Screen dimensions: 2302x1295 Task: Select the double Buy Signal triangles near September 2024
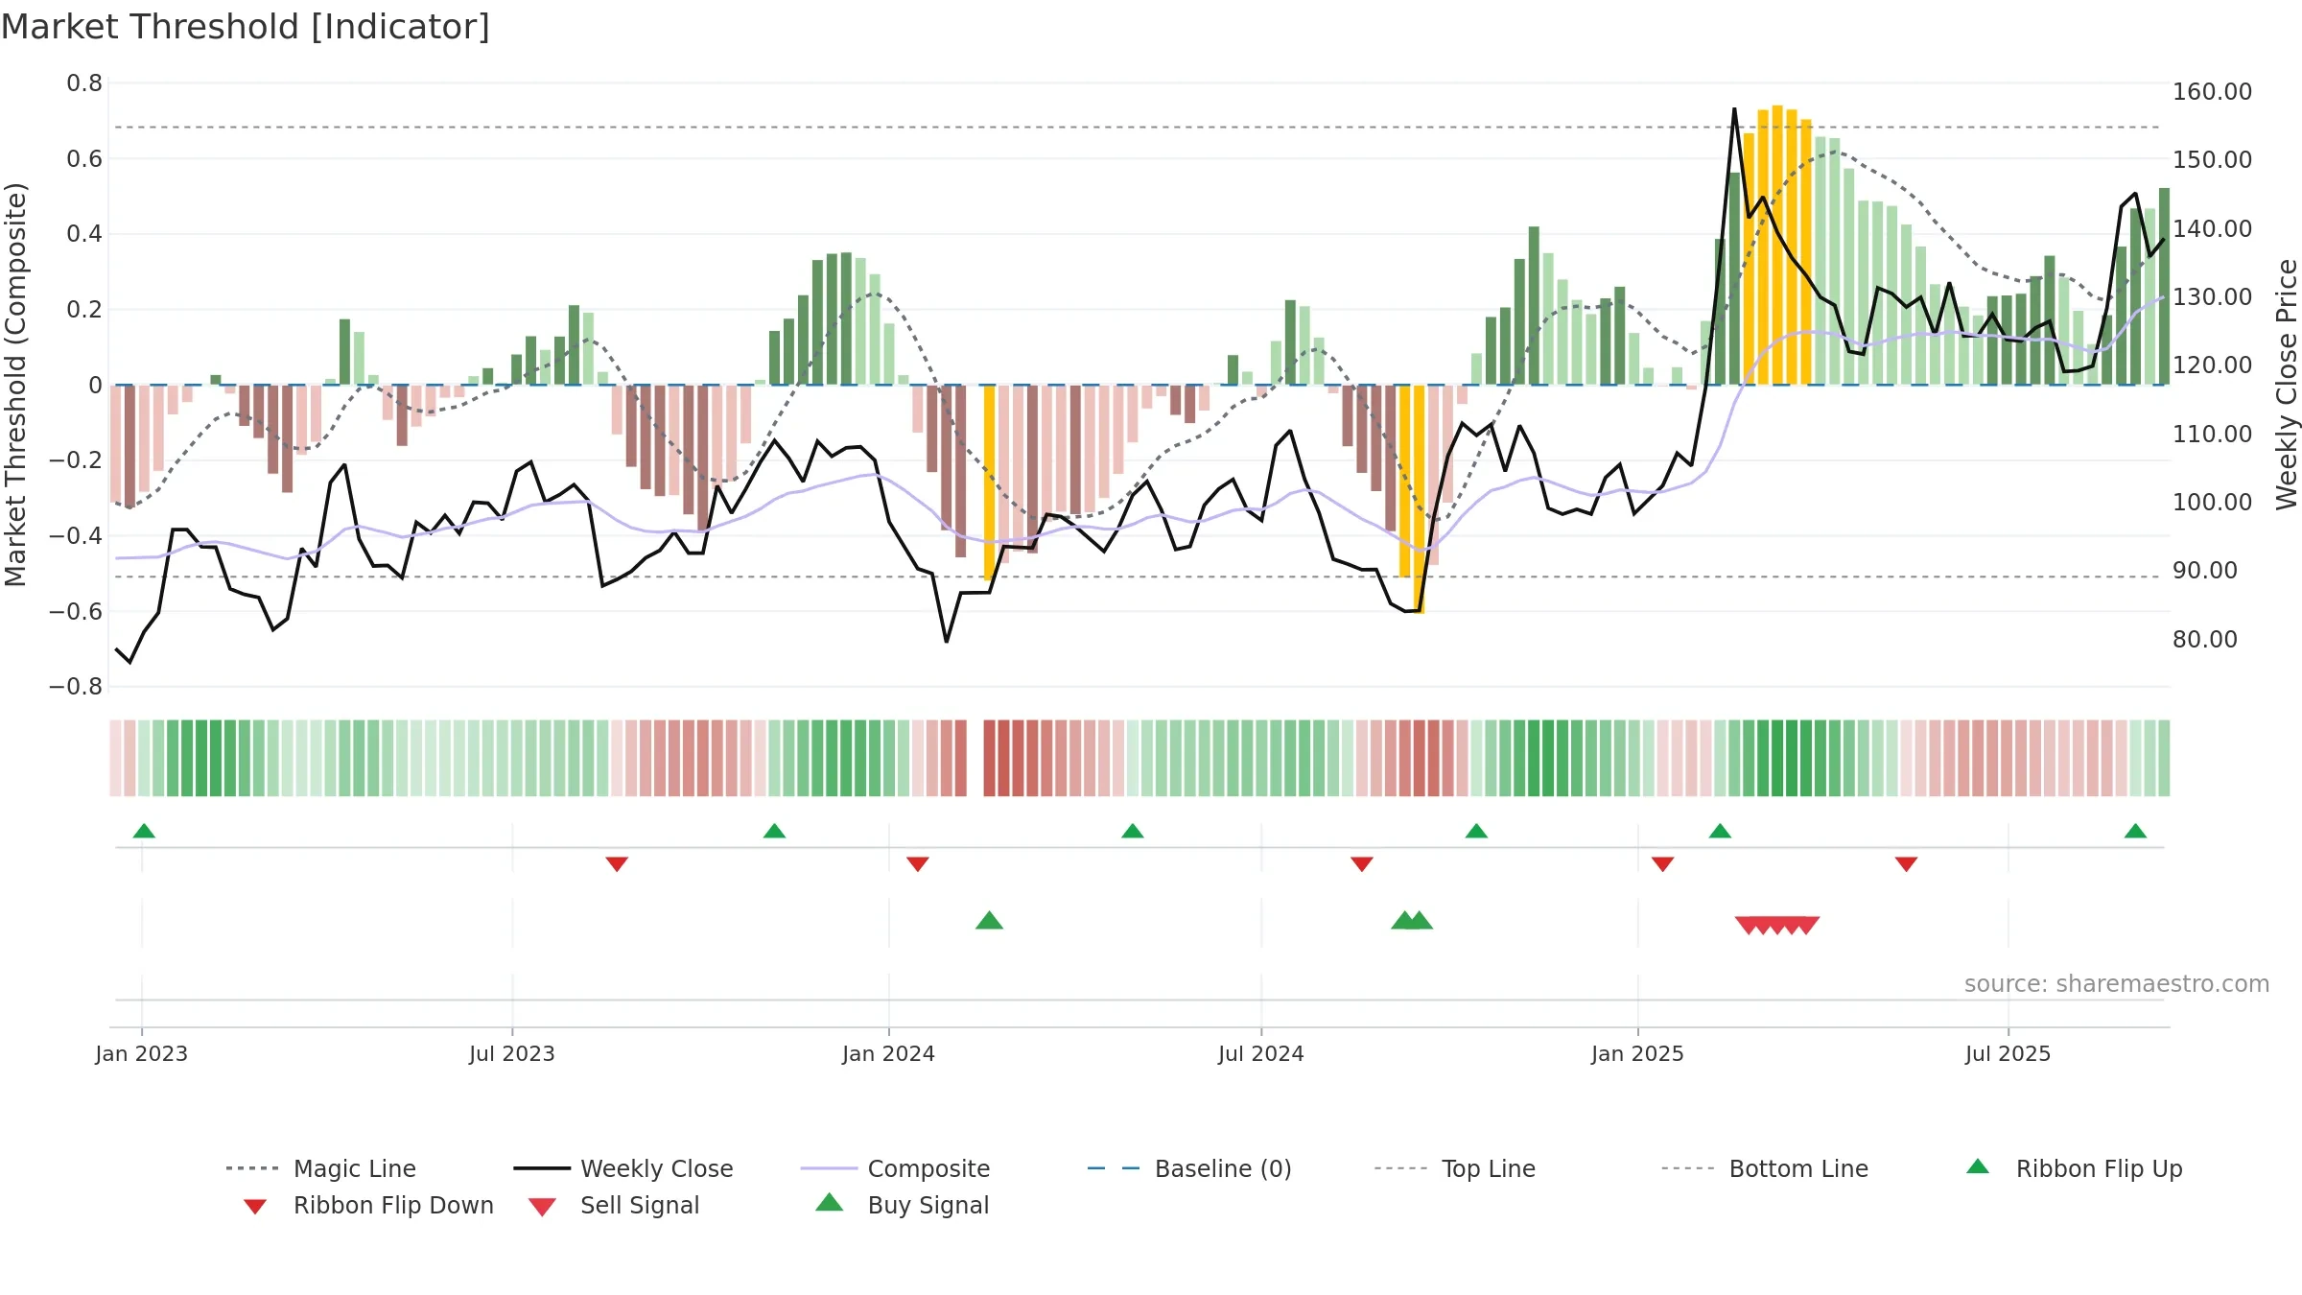pyautogui.click(x=1412, y=921)
